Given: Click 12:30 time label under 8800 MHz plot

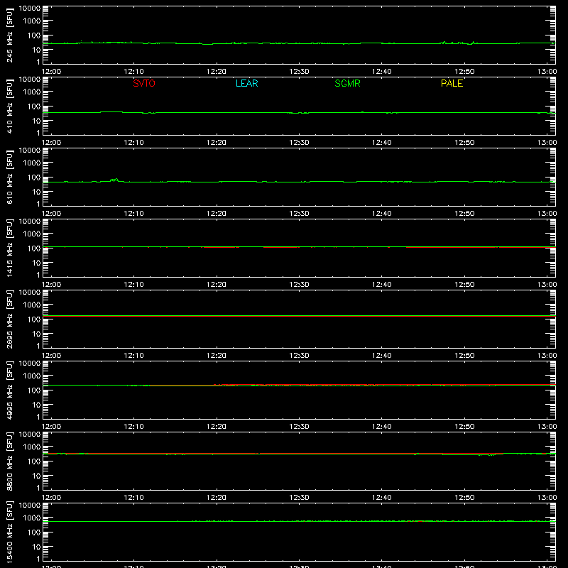Looking at the screenshot, I should point(299,498).
